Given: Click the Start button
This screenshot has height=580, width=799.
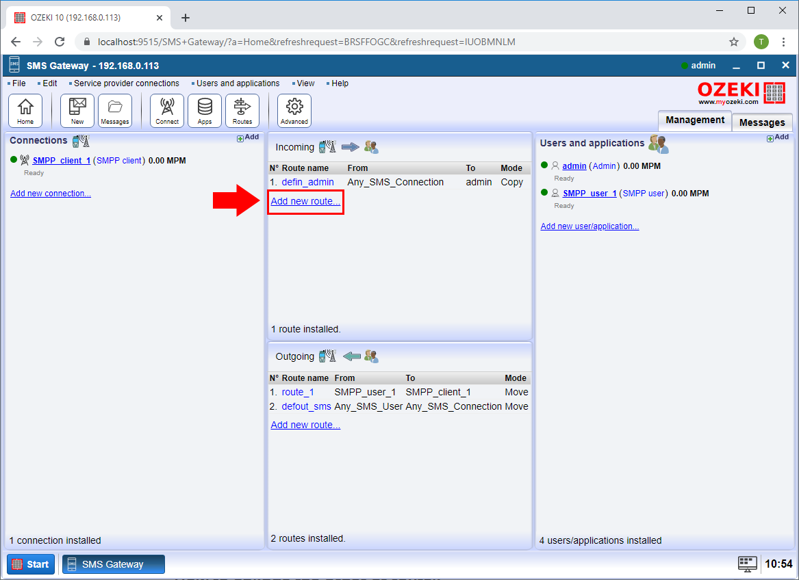Looking at the screenshot, I should pos(31,564).
